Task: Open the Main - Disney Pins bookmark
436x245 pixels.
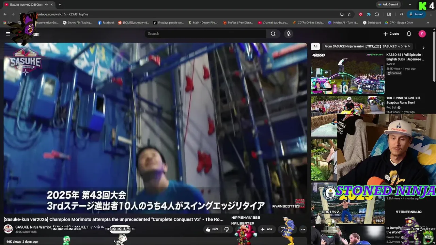Action: click(x=202, y=23)
